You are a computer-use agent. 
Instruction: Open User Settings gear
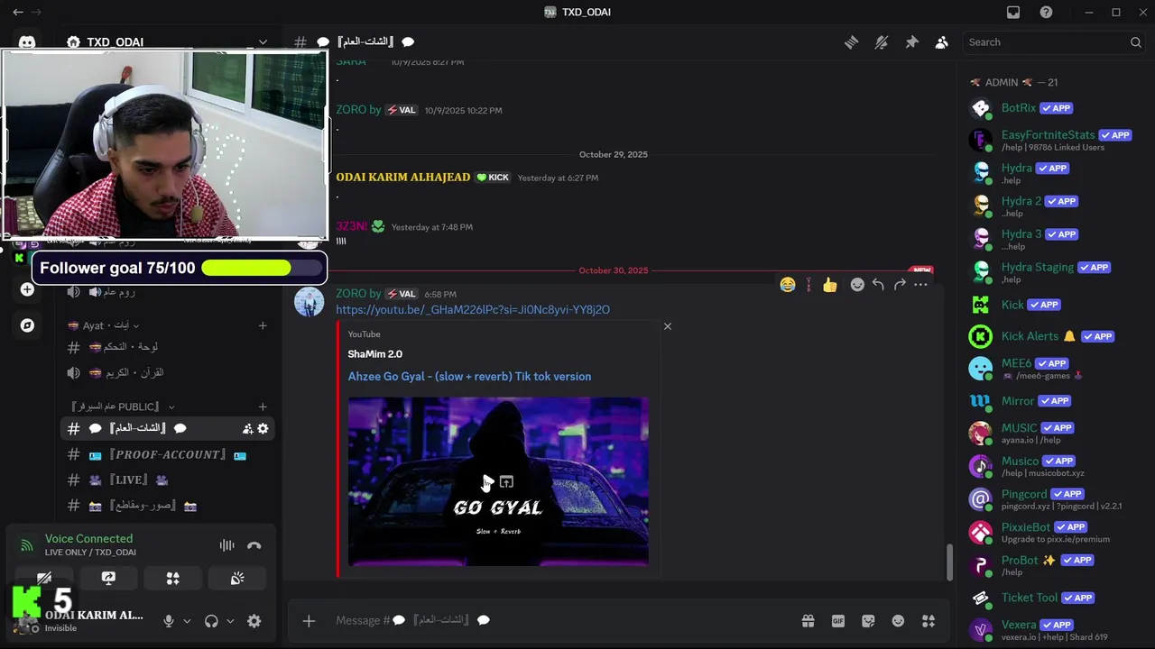254,621
